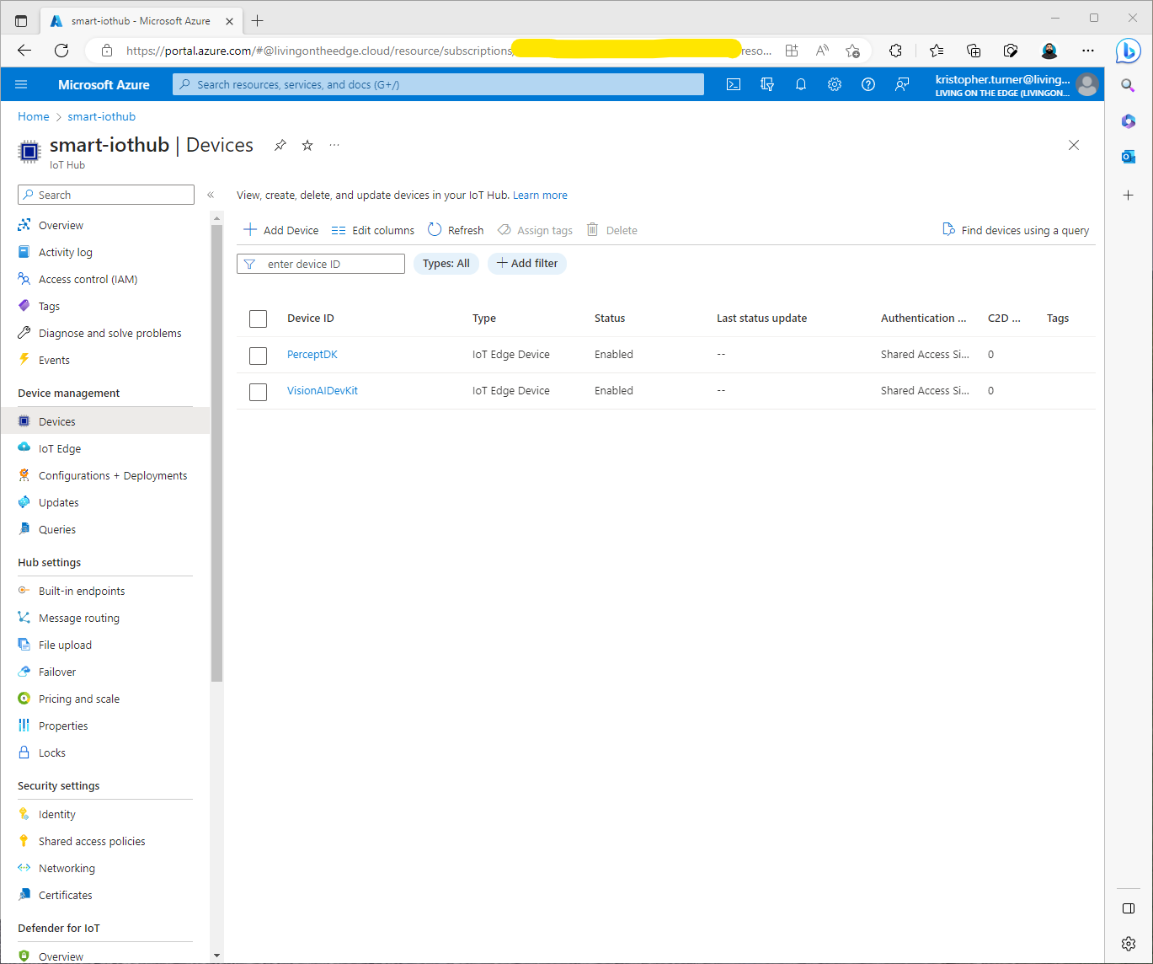Open the more options ellipsis by title
This screenshot has height=964, width=1153.
click(334, 145)
